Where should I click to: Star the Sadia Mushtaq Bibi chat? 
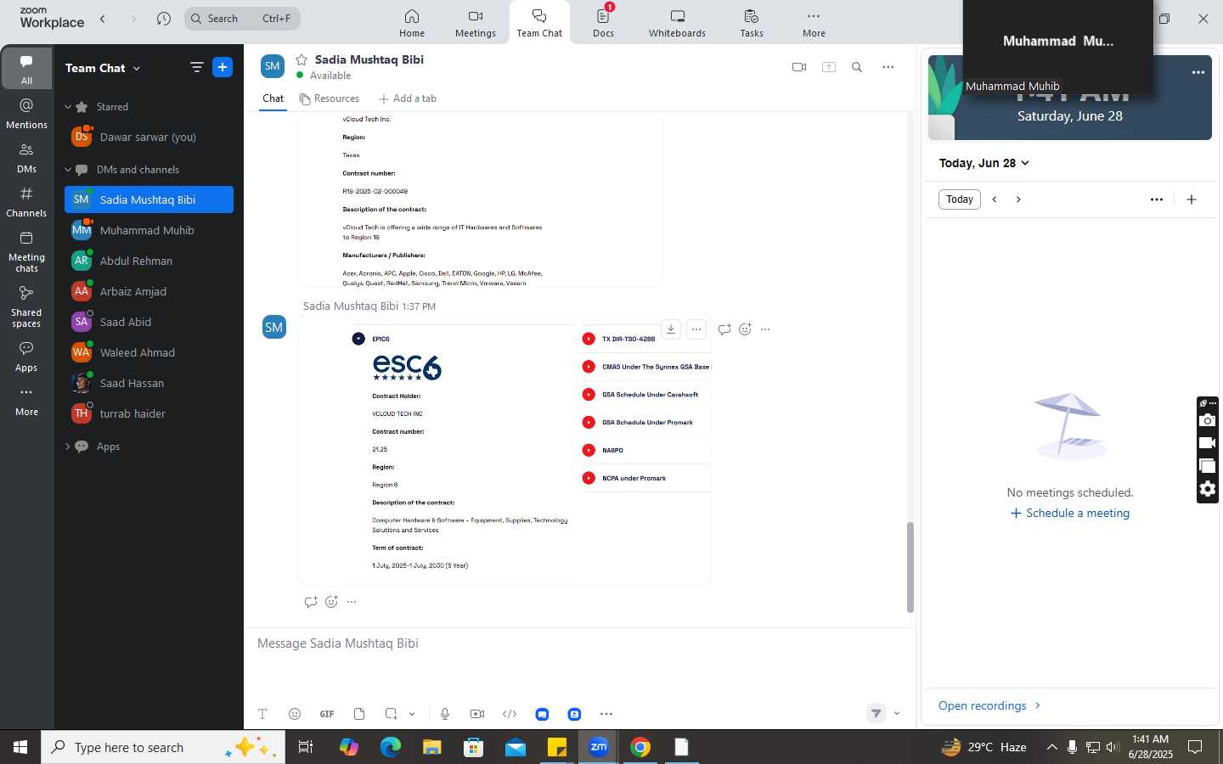point(302,59)
